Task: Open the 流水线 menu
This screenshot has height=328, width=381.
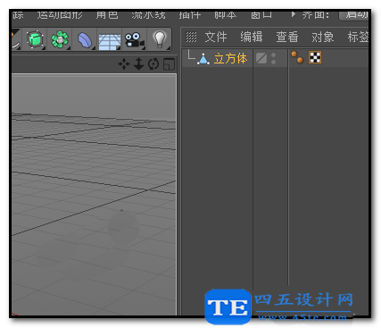Action: pos(148,14)
